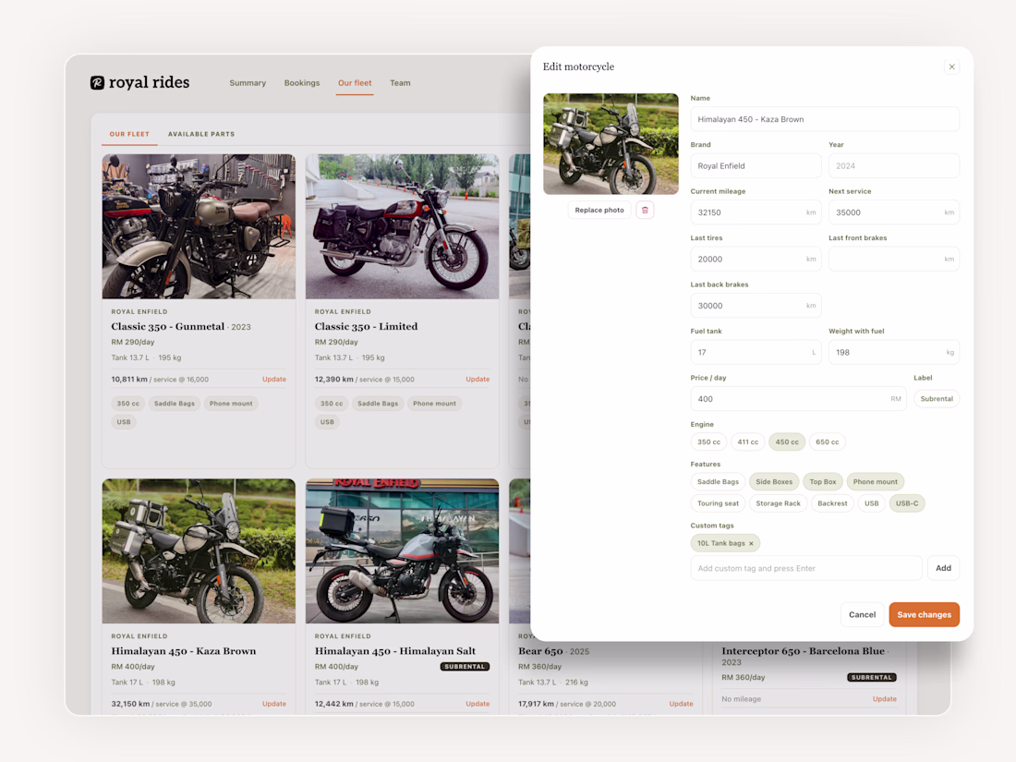The width and height of the screenshot is (1016, 762).
Task: Open Classic 350 - Gunmetal card photo
Action: pos(199,226)
